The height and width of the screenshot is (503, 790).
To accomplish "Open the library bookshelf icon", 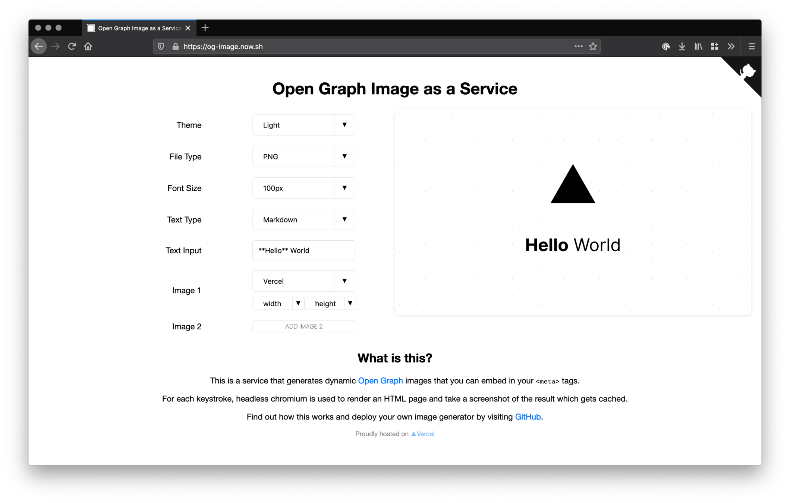I will pos(698,47).
